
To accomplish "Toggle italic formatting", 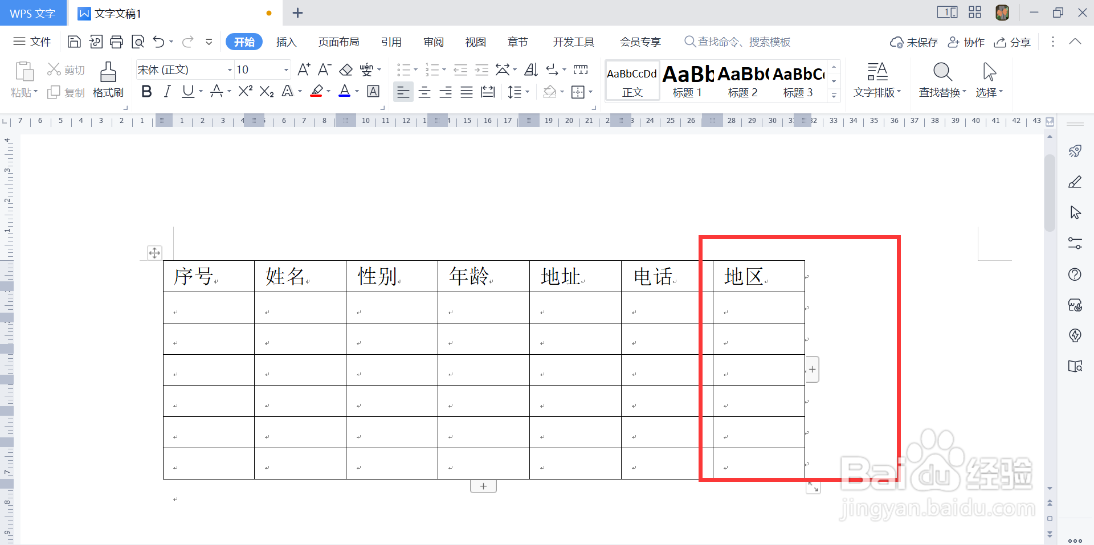I will (x=167, y=91).
